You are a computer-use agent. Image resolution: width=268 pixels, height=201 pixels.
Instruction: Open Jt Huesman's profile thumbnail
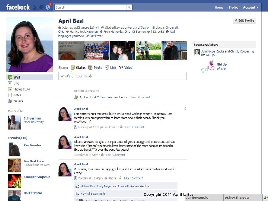[15, 122]
